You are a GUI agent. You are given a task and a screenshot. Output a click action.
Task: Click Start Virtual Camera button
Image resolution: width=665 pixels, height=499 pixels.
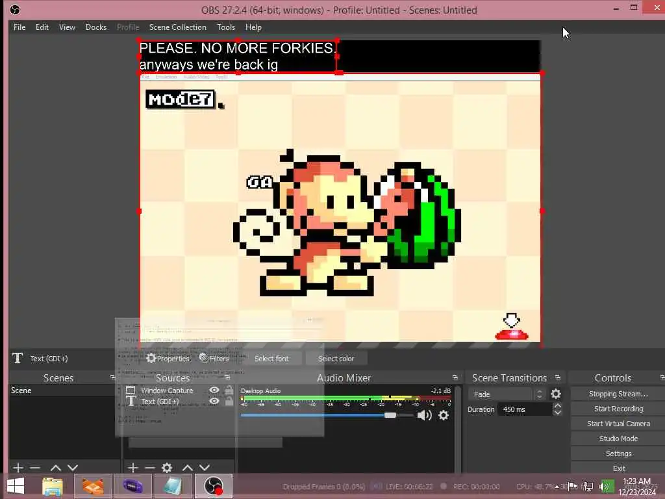pos(618,424)
